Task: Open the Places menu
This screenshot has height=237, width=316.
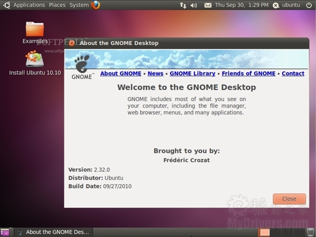Action: 57,5
